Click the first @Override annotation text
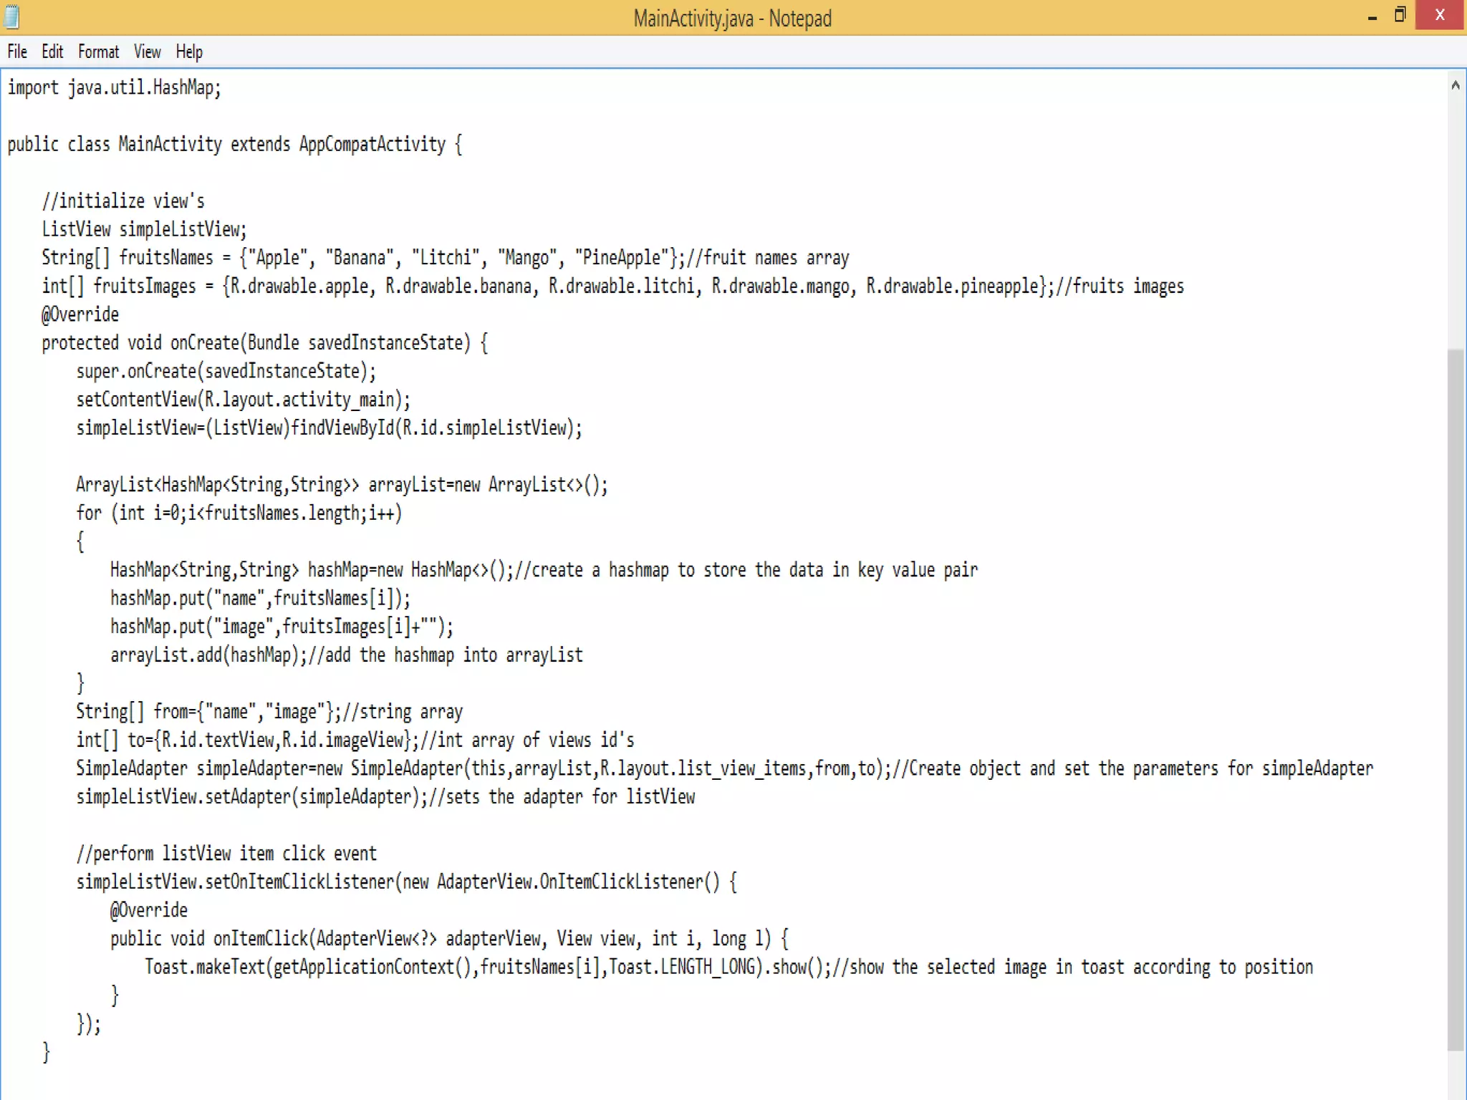 [80, 314]
